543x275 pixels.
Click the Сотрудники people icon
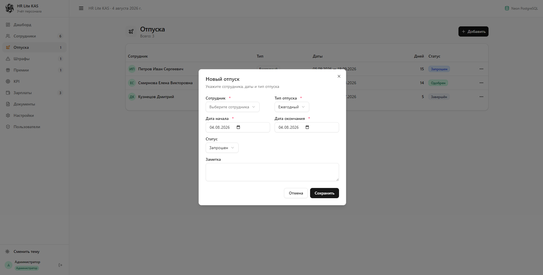tap(8, 36)
